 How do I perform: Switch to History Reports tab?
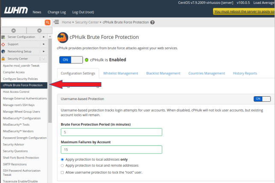point(245,73)
